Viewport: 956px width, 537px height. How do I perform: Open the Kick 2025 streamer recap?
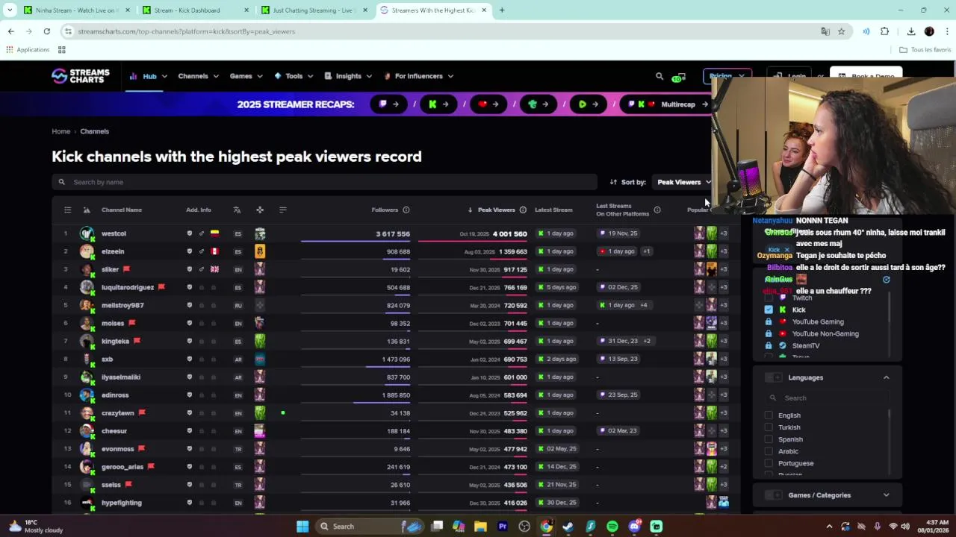[438, 104]
